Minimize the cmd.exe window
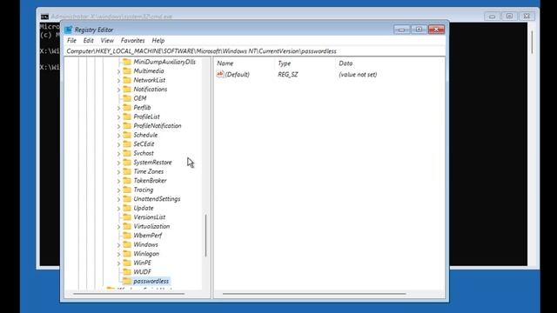This screenshot has height=313, width=557. [492, 17]
